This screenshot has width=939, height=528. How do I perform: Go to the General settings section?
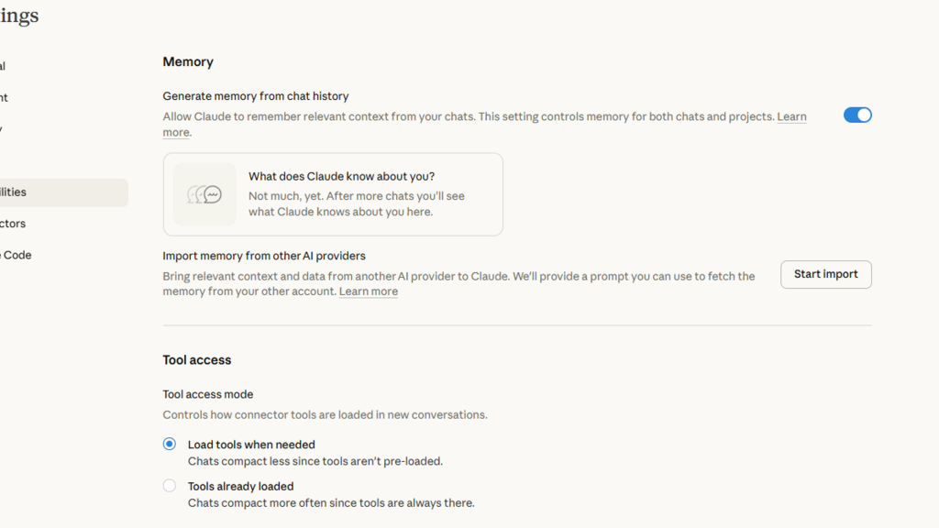(x=4, y=66)
